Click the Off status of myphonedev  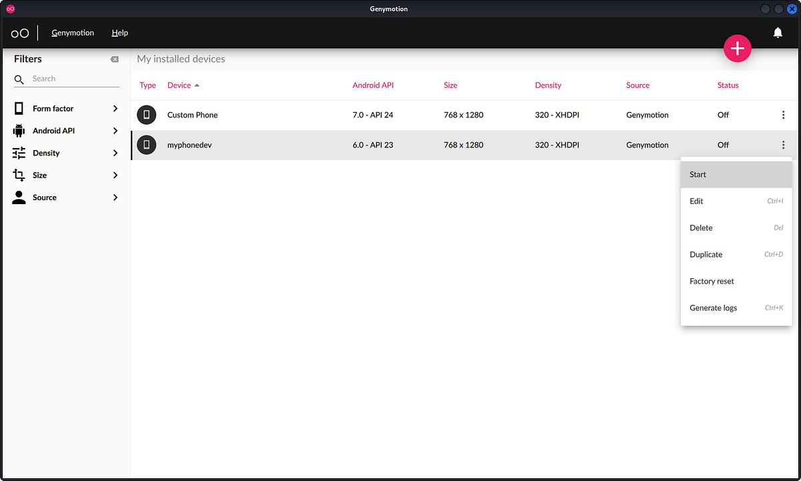(x=723, y=145)
